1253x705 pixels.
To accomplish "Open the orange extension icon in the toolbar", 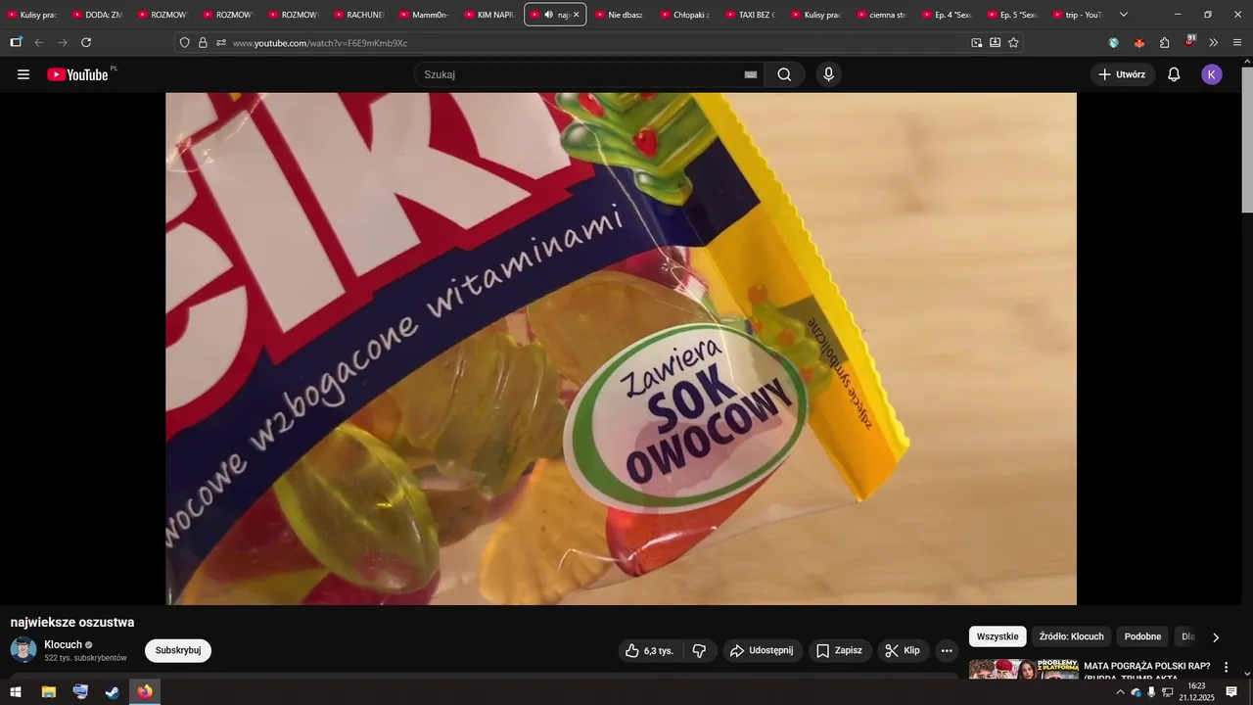I will point(1139,42).
